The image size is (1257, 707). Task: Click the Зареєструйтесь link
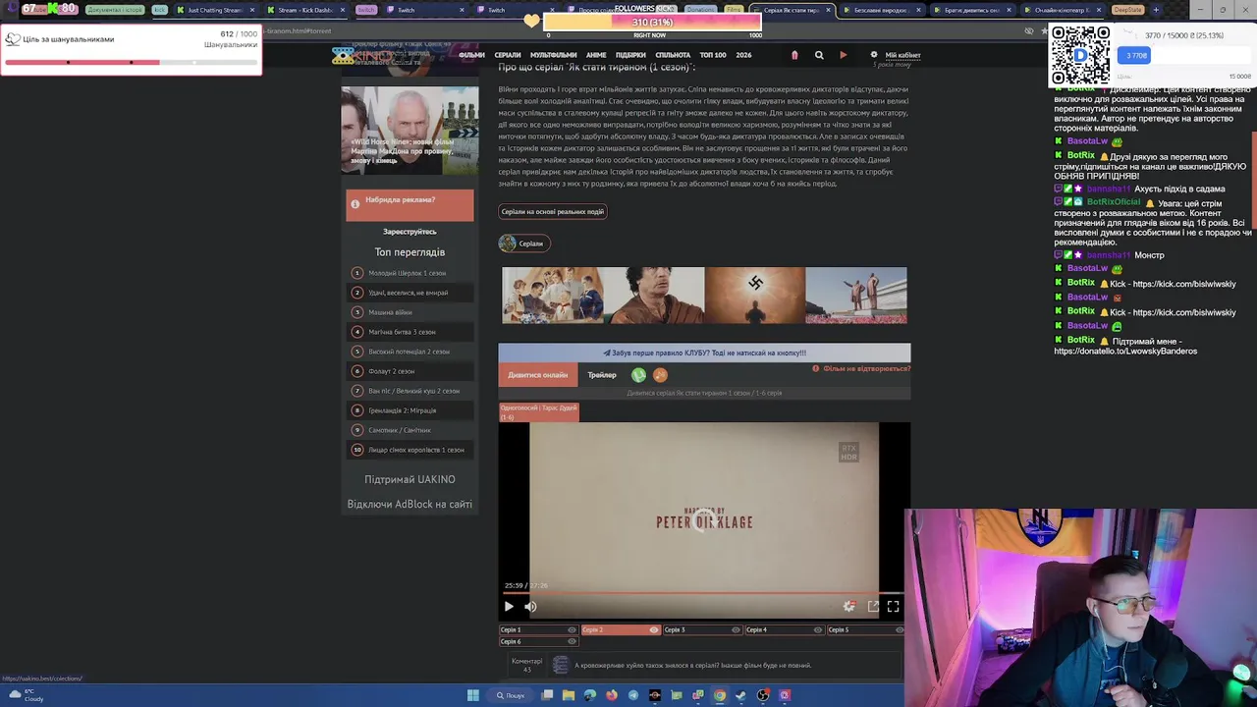tap(410, 232)
